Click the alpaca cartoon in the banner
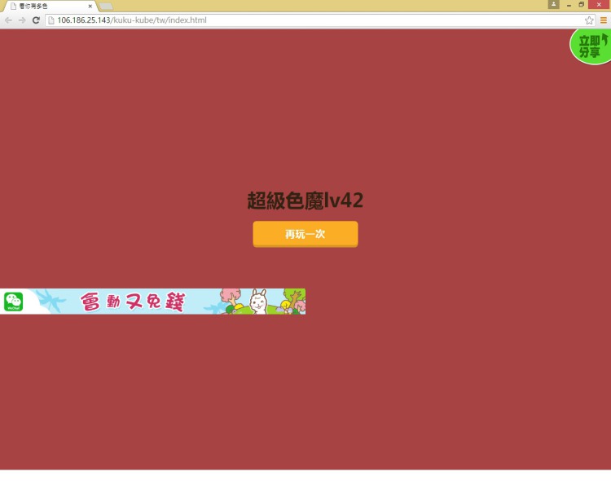611x489 pixels. tap(258, 302)
